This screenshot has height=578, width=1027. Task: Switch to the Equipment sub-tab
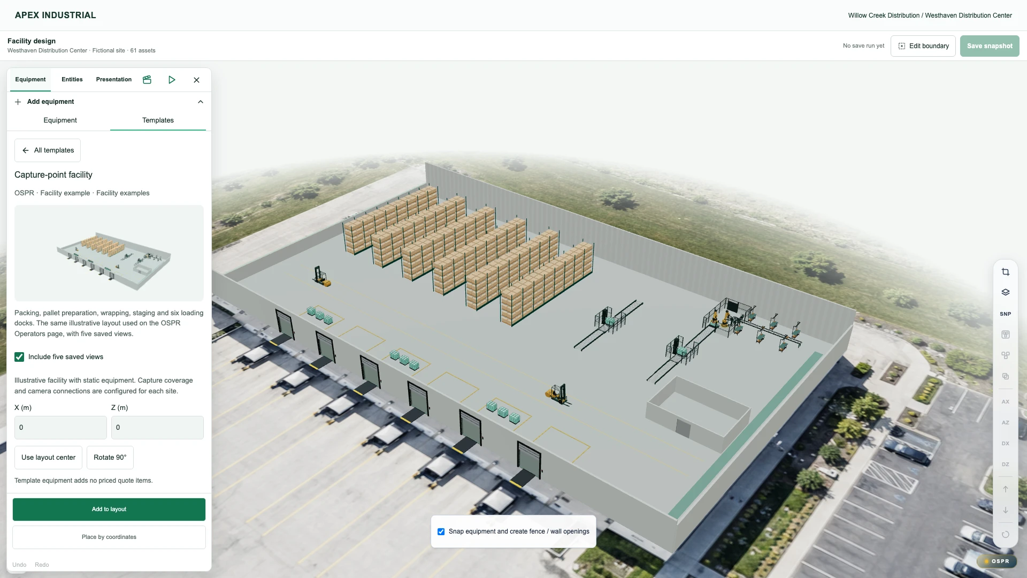[x=60, y=120]
